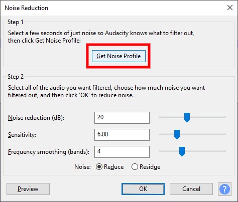Preview the noise reduction effect

coord(28,189)
